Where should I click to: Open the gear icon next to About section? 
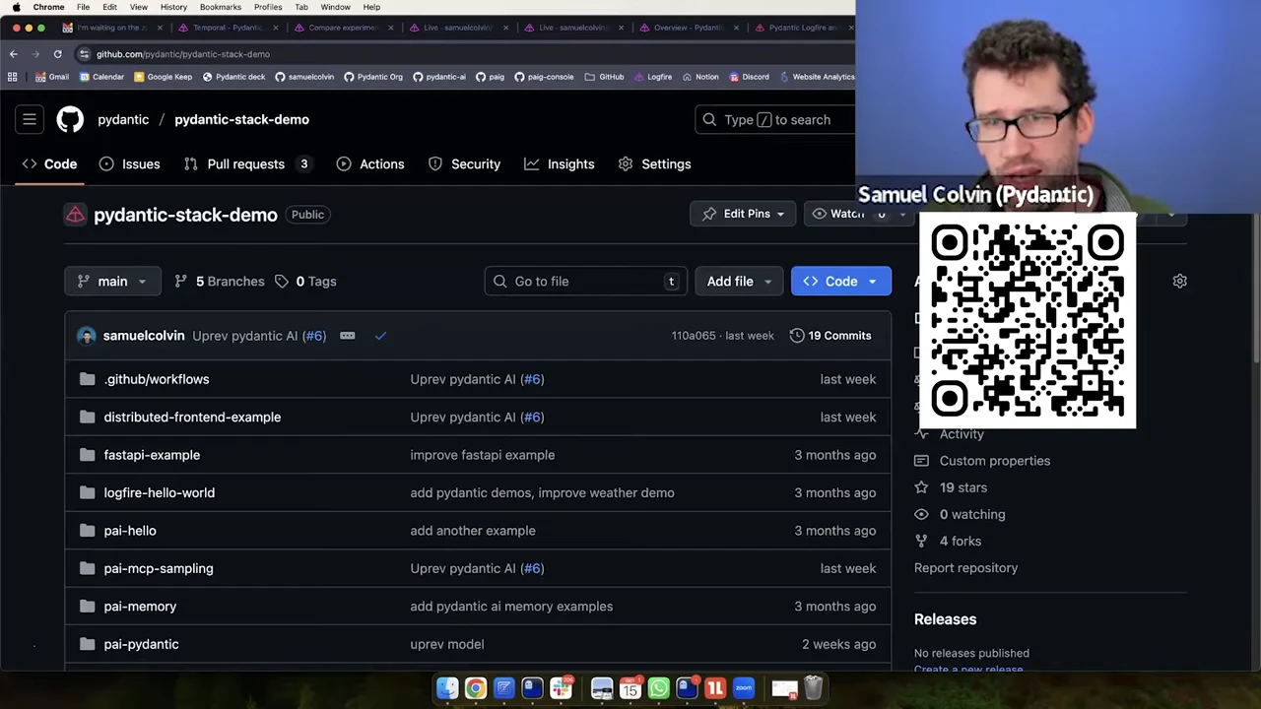tap(1179, 281)
